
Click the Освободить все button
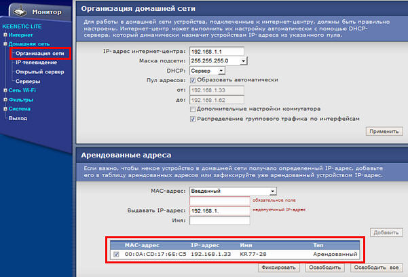point(373,267)
